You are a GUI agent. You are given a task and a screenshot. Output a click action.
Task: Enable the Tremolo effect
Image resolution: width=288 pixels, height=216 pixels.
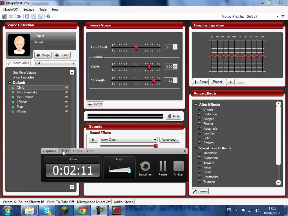click(x=199, y=182)
